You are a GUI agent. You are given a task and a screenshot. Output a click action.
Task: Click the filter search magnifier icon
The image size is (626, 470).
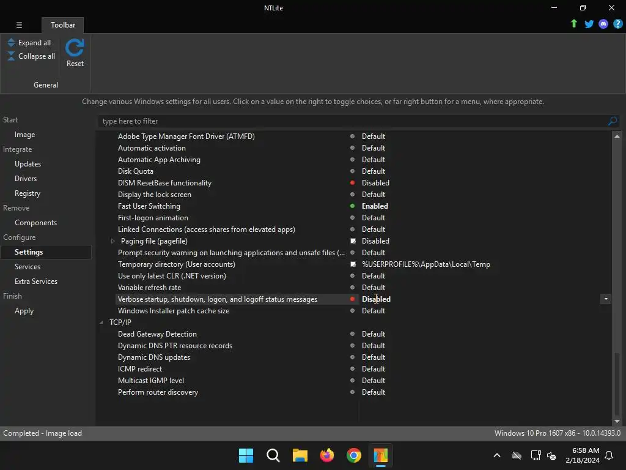[613, 121]
